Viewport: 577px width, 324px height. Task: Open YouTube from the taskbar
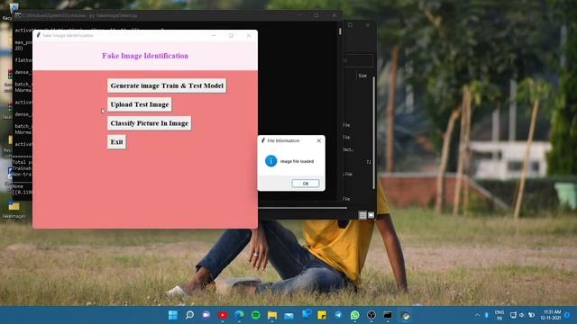pyautogui.click(x=223, y=315)
